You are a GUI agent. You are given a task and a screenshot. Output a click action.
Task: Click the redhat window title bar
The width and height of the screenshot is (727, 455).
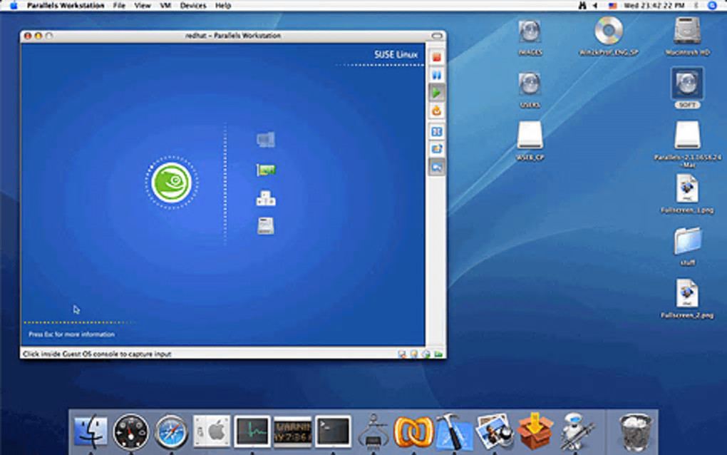pyautogui.click(x=233, y=36)
